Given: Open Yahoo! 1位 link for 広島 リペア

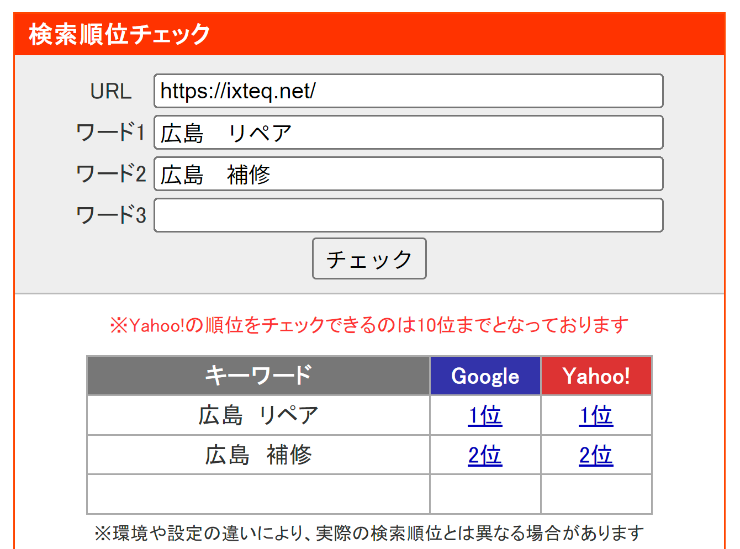Looking at the screenshot, I should pyautogui.click(x=596, y=415).
